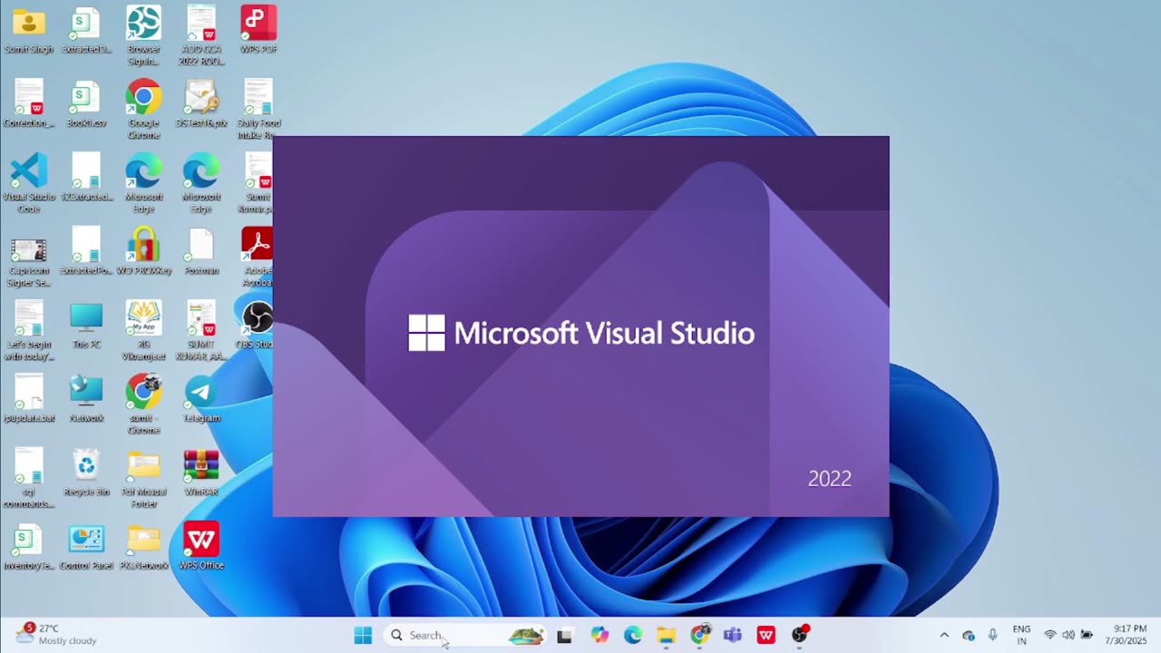Open RG Vikramjeet My App icon
This screenshot has width=1161, height=653.
[143, 330]
